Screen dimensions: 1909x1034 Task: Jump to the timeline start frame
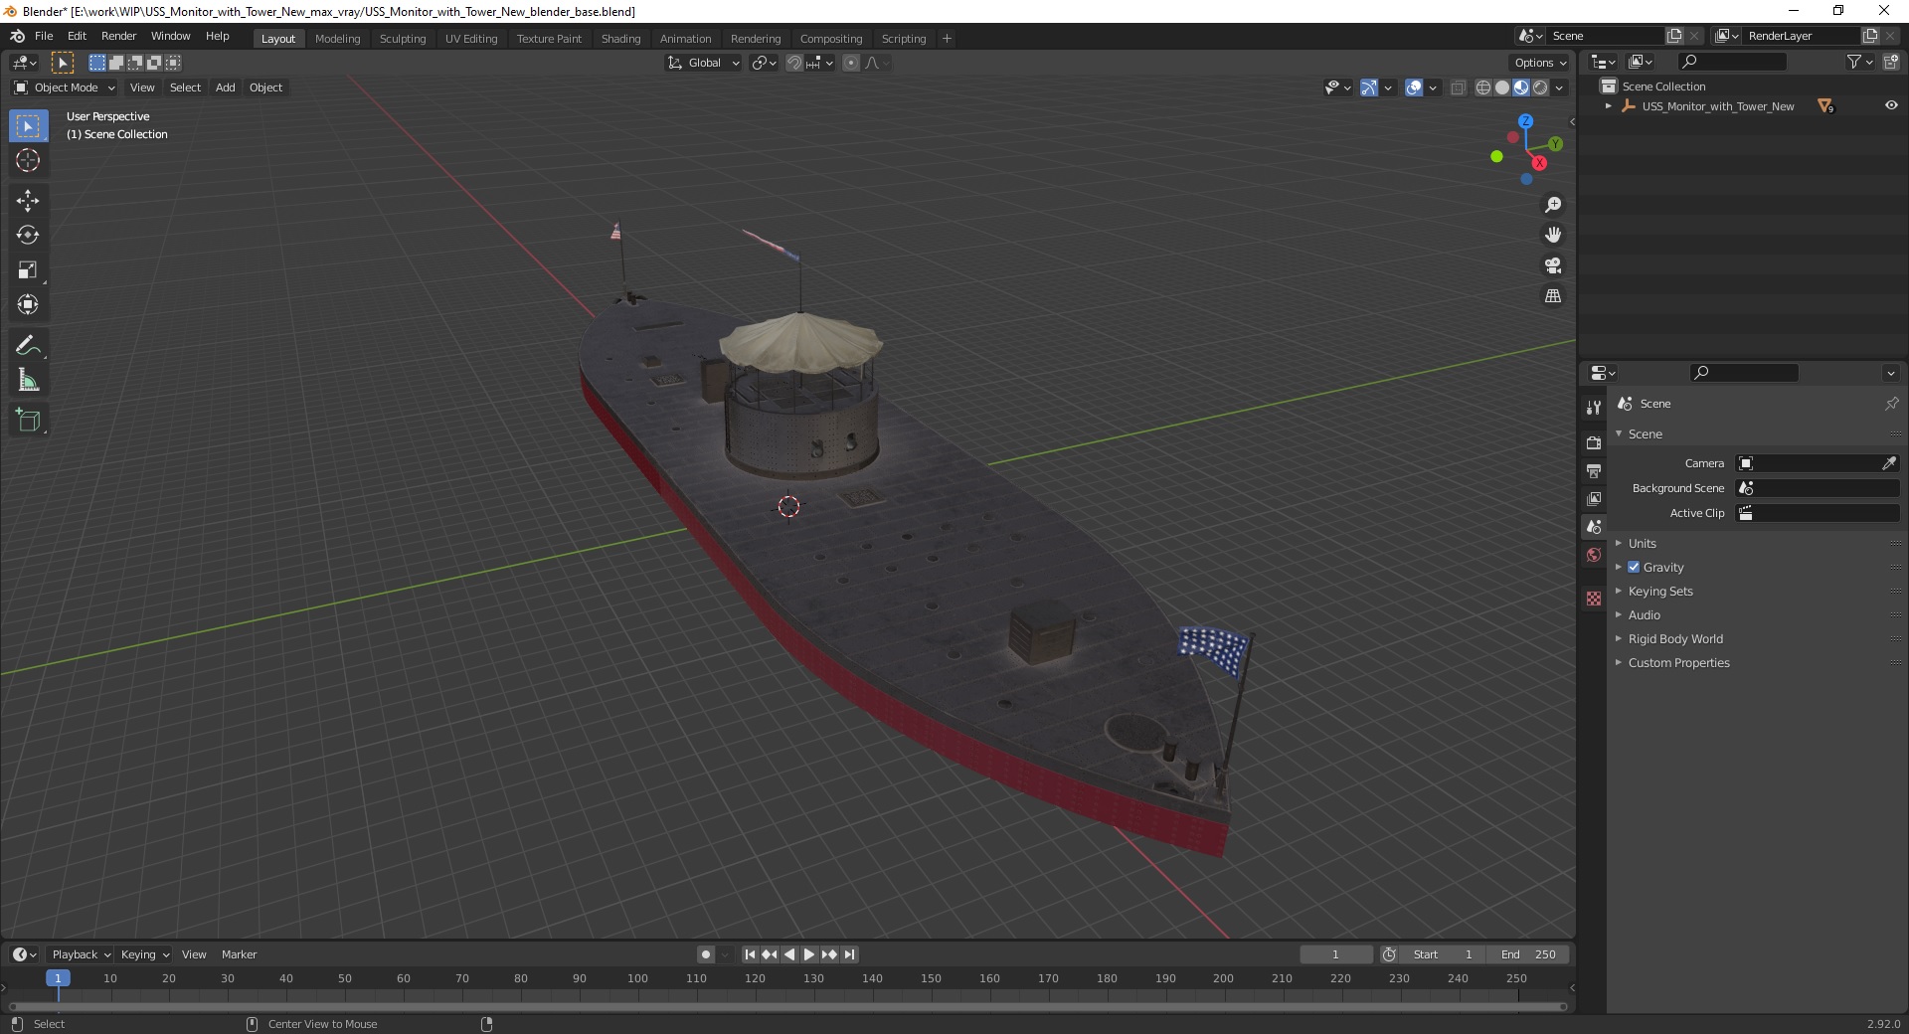[750, 954]
